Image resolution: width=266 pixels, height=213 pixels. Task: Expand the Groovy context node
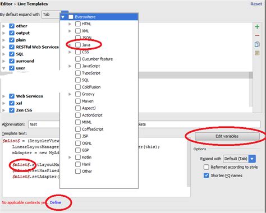(70, 94)
